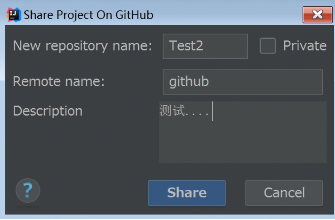
Task: Click into the Remote name input box
Action: 243,82
